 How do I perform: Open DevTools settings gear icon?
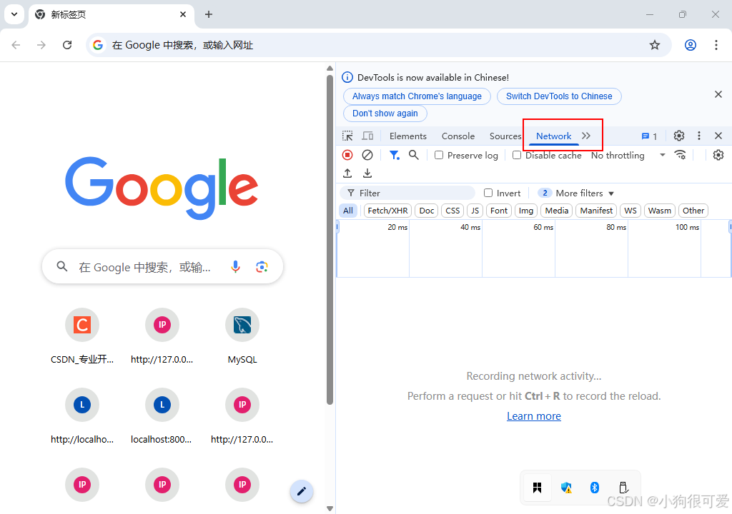(679, 136)
